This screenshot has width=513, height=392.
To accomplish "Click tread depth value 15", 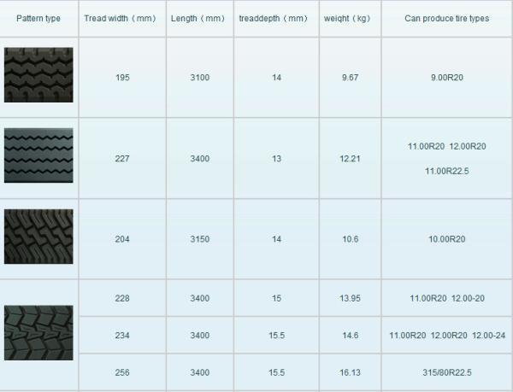I will click(276, 298).
